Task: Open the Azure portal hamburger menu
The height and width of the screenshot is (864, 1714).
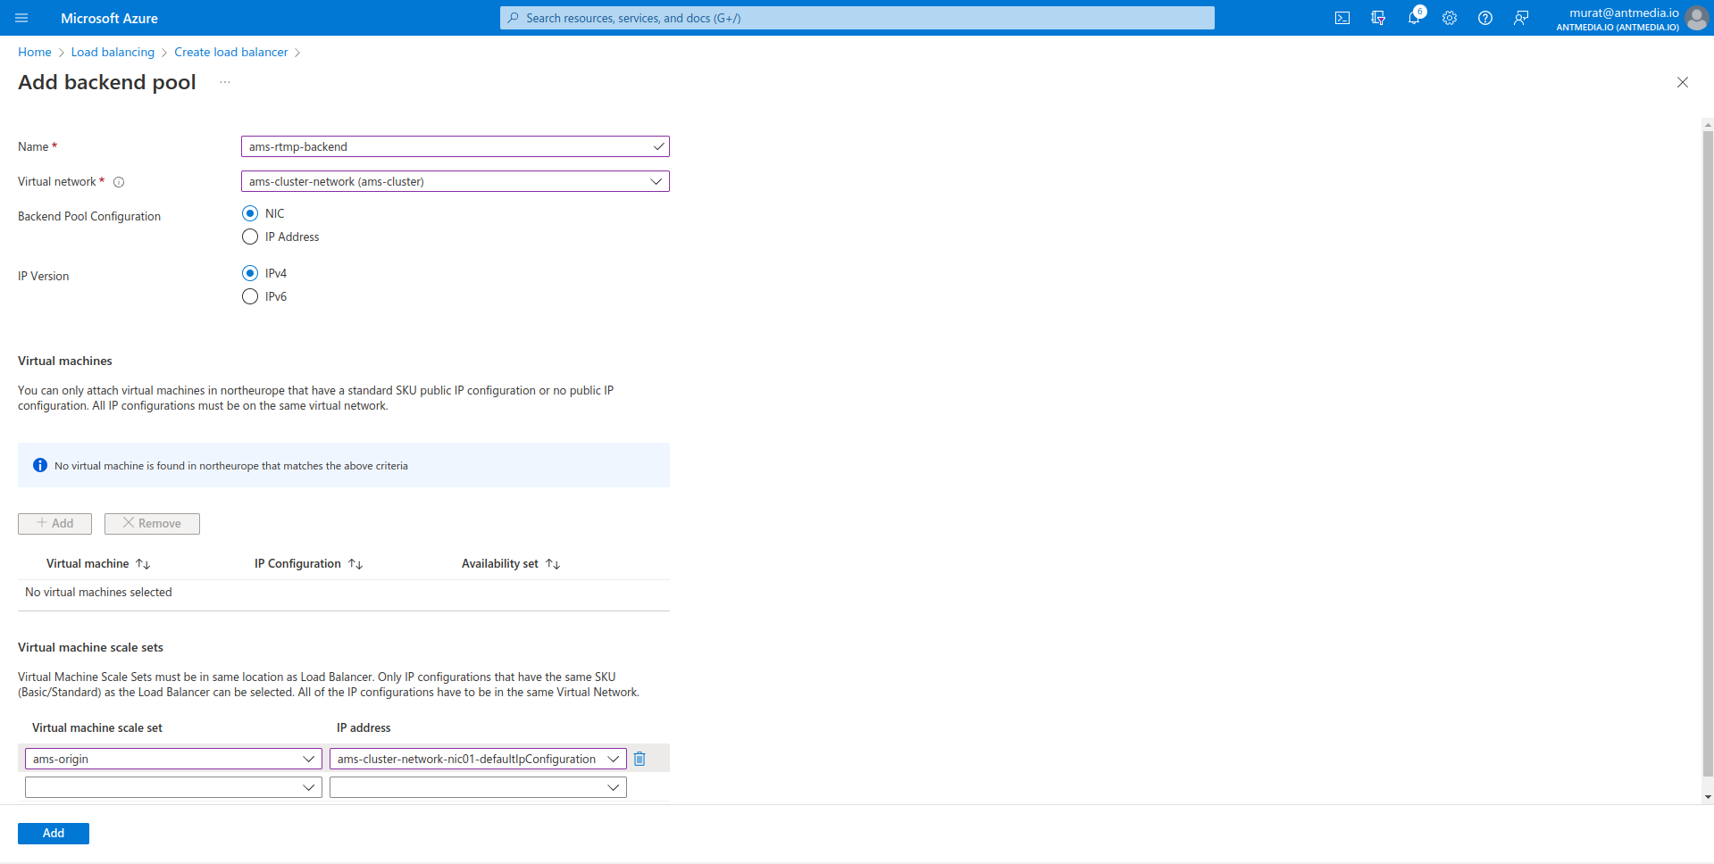Action: pyautogui.click(x=21, y=18)
